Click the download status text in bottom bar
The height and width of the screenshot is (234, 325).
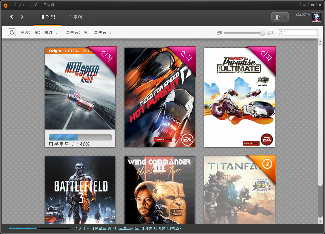(x=128, y=229)
